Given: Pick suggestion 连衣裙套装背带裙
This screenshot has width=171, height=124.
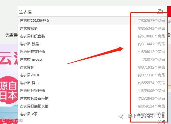Looking at the screenshot, I should click(92, 99).
